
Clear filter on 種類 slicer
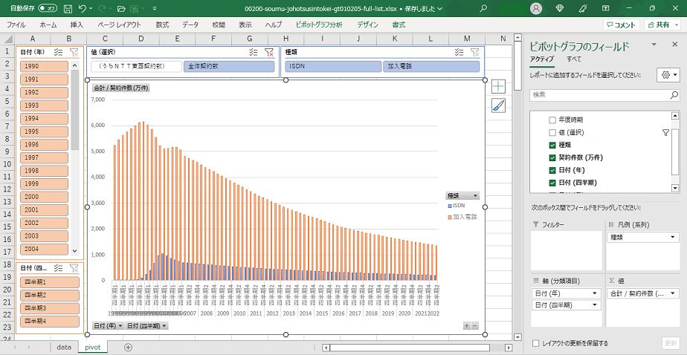tap(475, 53)
